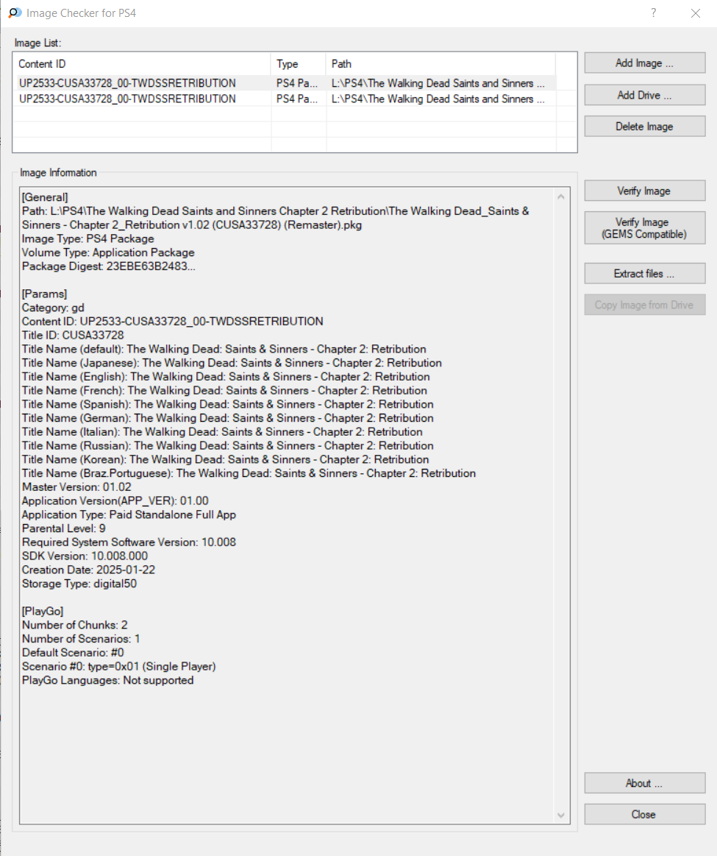Open the Extract files dialog

(x=644, y=274)
